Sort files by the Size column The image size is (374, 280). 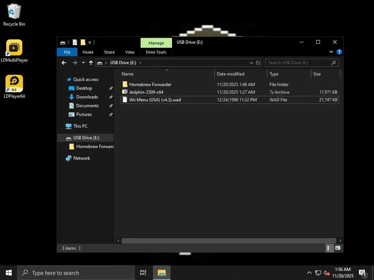point(325,74)
